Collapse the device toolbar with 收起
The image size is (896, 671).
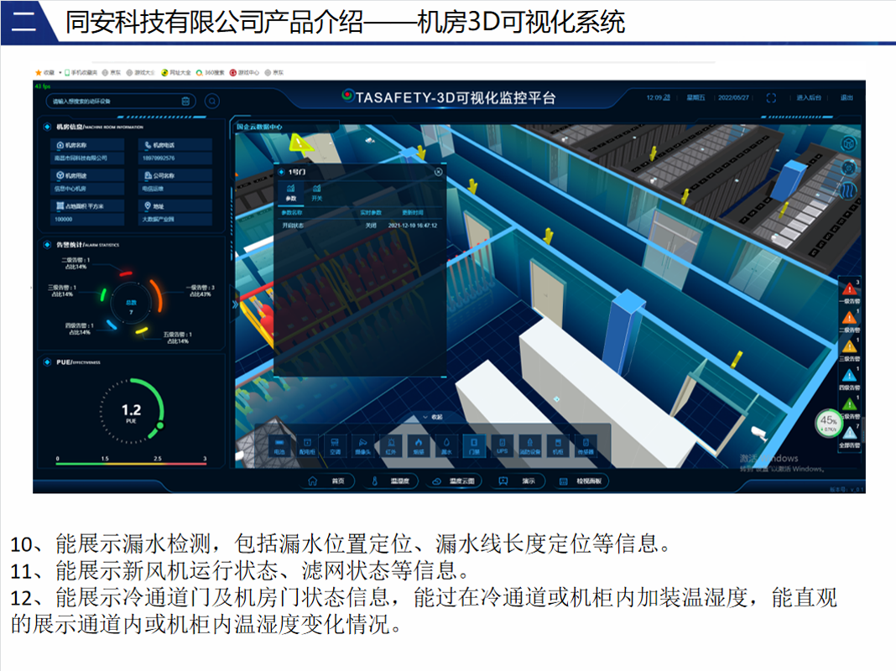click(x=432, y=417)
